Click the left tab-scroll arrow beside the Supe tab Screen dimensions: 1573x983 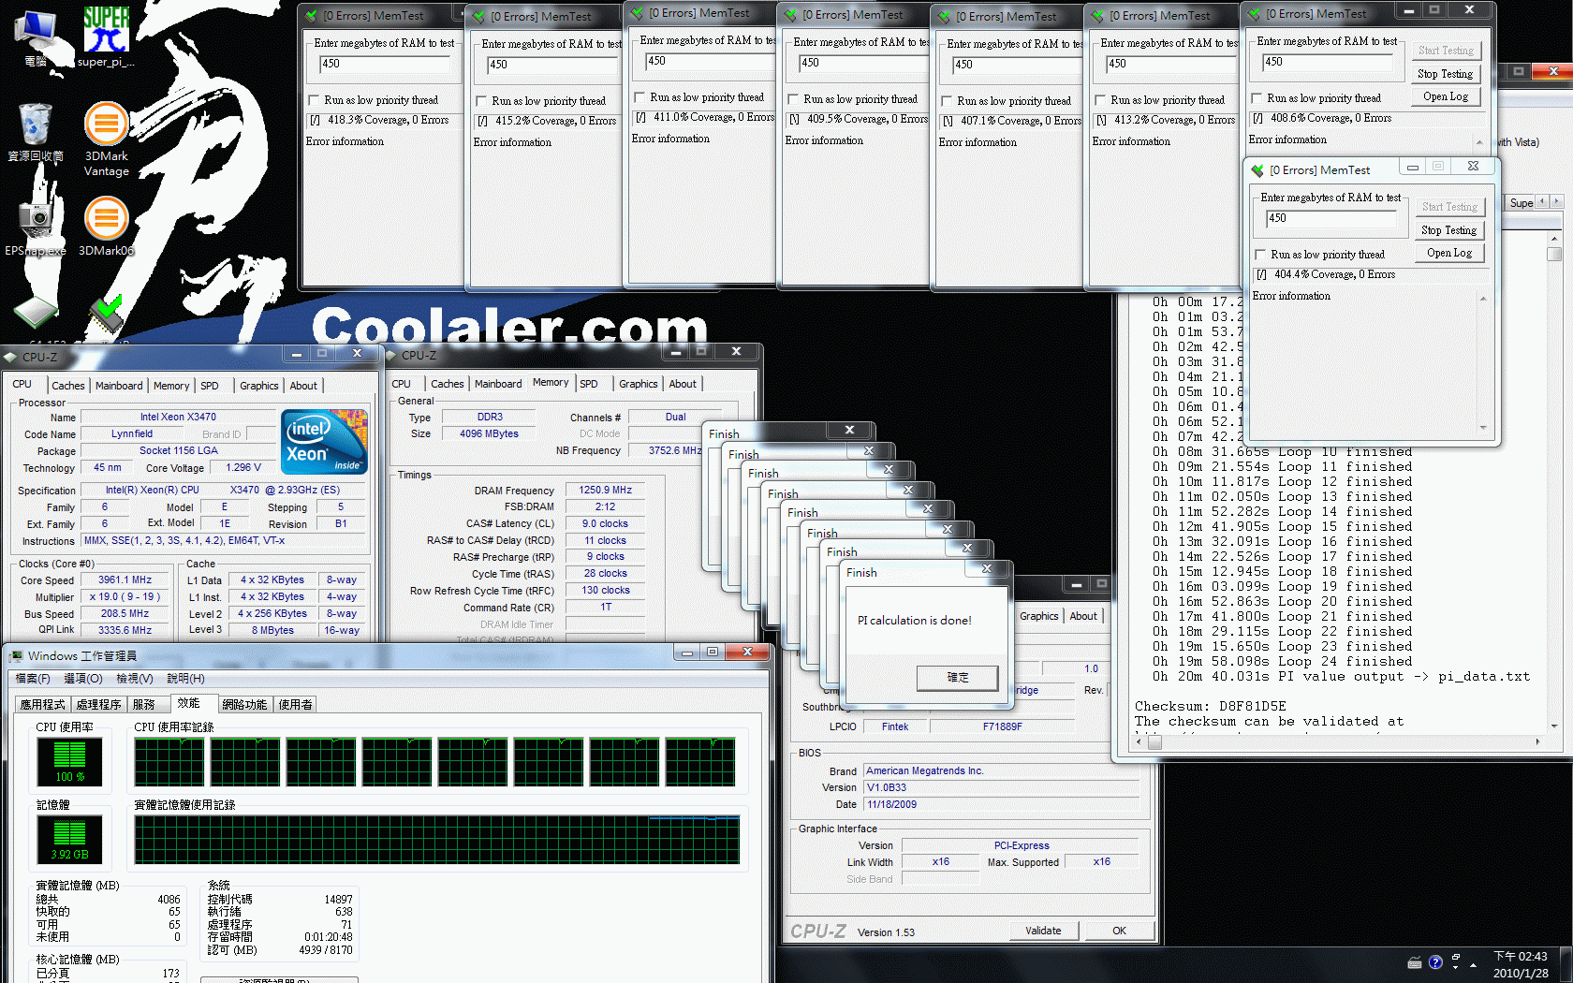pyautogui.click(x=1542, y=201)
